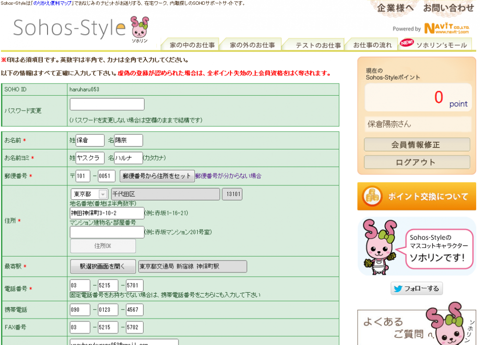Click the katakana 名 field ハルナ
Image resolution: width=480 pixels, height=345 pixels.
coord(129,158)
